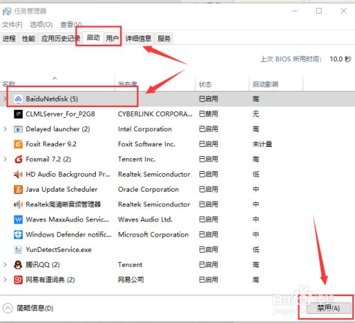
Task: Expand the 网易有道词典 (2) group
Action: point(5,280)
